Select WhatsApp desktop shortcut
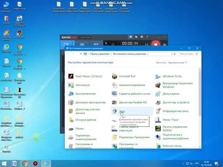The height and width of the screenshot is (167, 223). (7, 48)
